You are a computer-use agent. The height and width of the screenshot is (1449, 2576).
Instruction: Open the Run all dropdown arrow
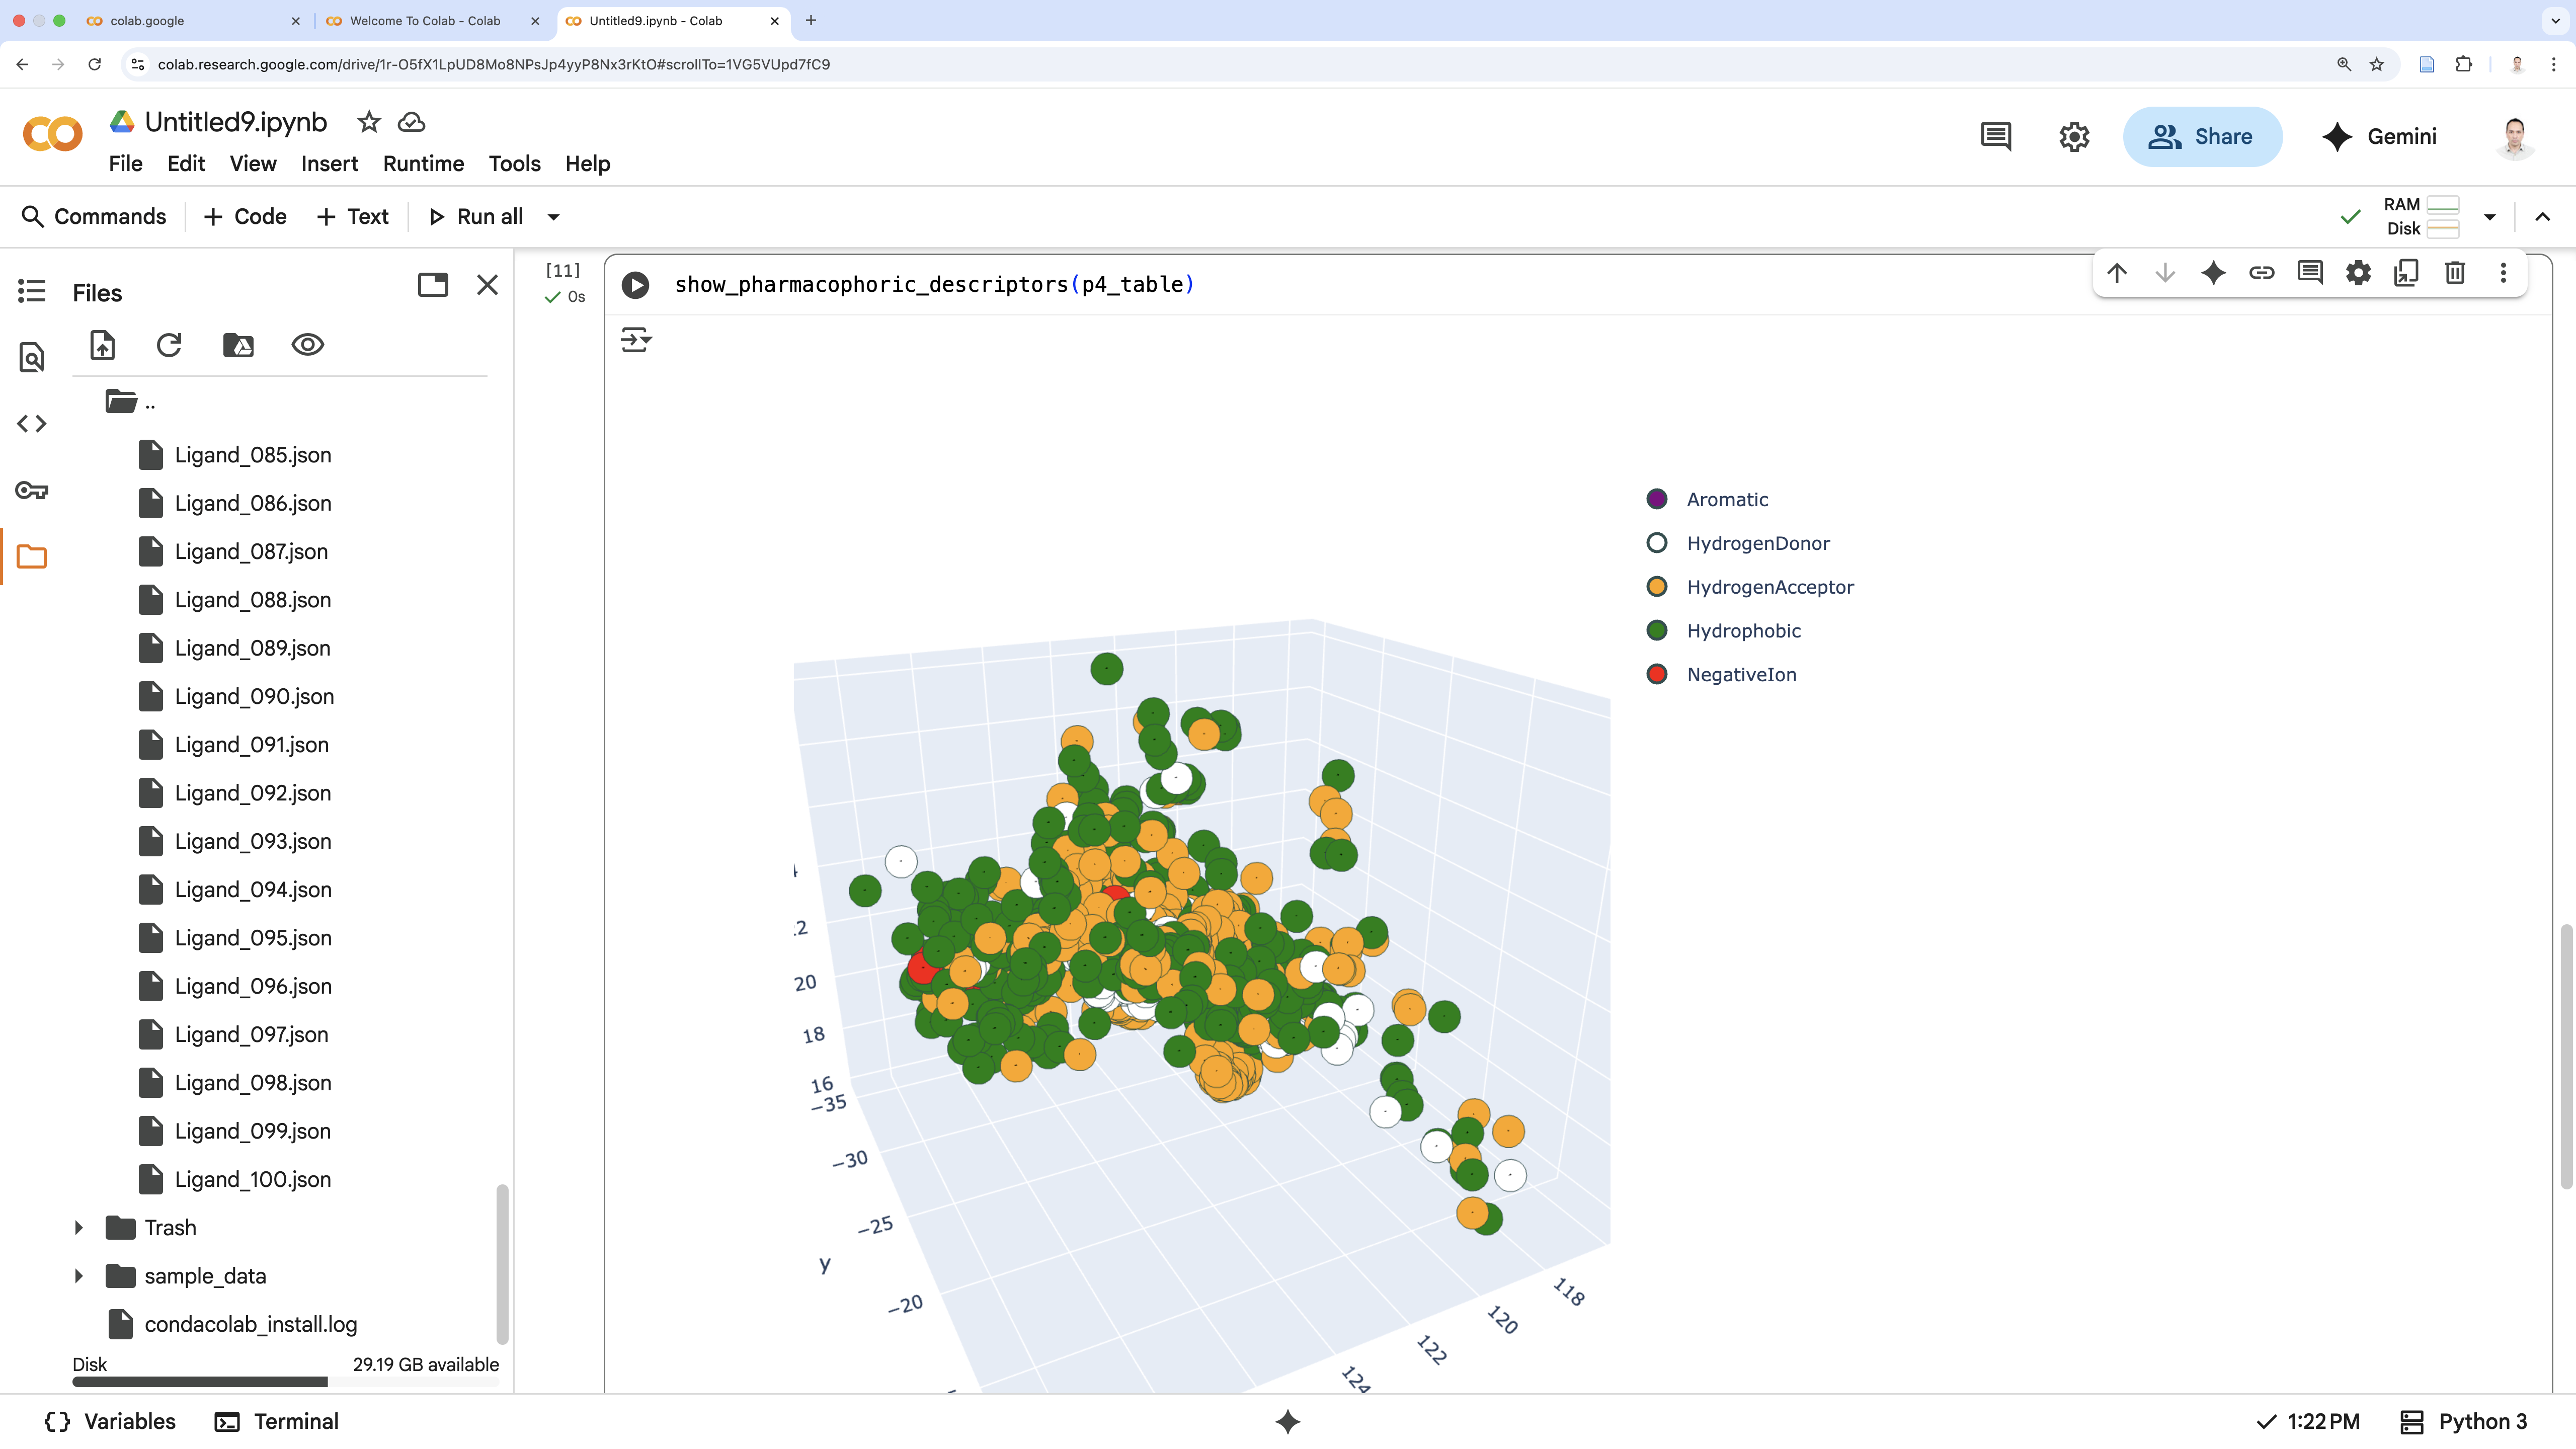click(x=553, y=217)
